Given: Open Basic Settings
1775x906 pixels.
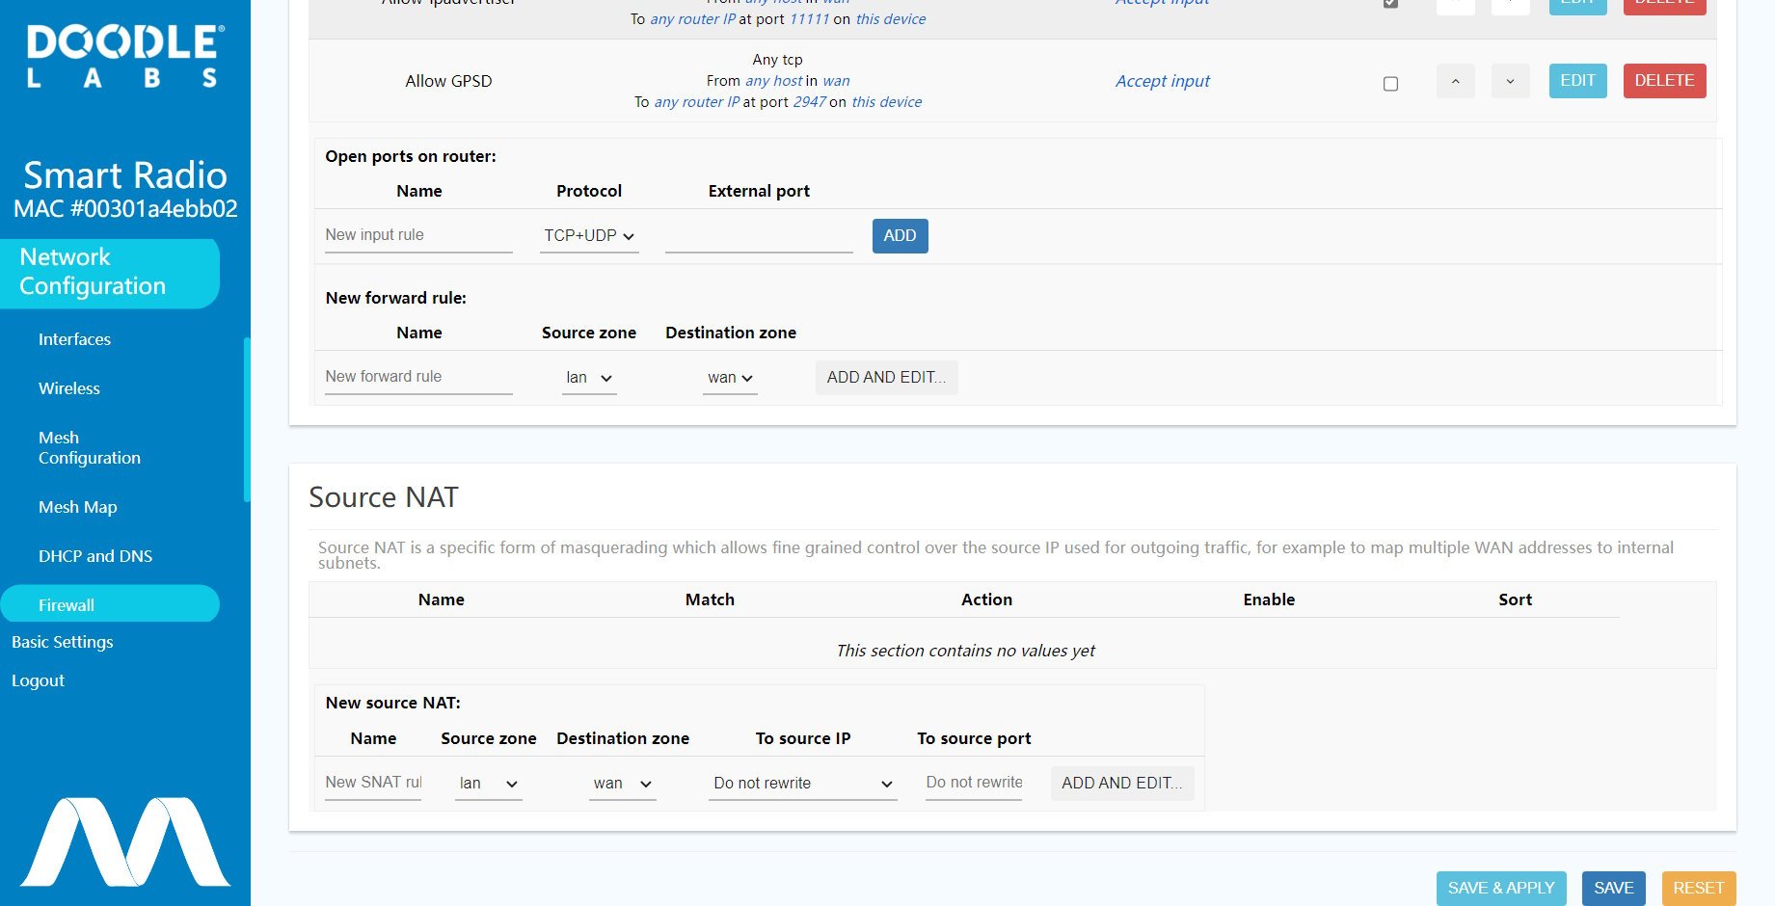Looking at the screenshot, I should pos(63,642).
